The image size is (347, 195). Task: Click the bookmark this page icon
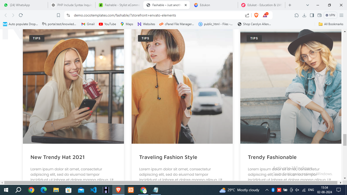point(58,15)
